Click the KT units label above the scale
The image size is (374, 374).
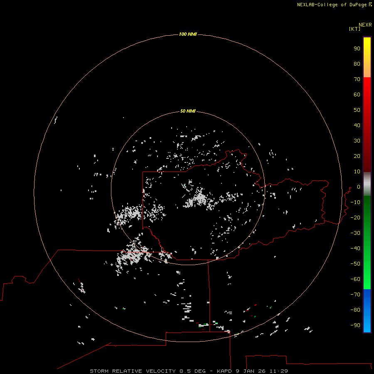click(x=354, y=29)
